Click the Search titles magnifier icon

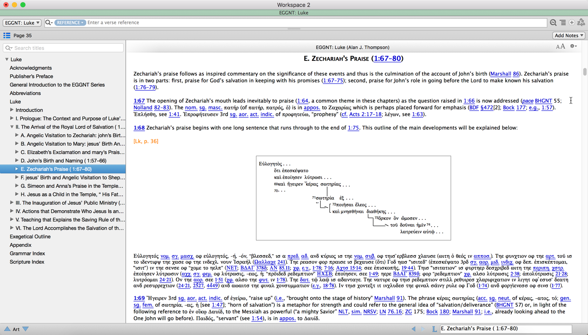pos(9,48)
